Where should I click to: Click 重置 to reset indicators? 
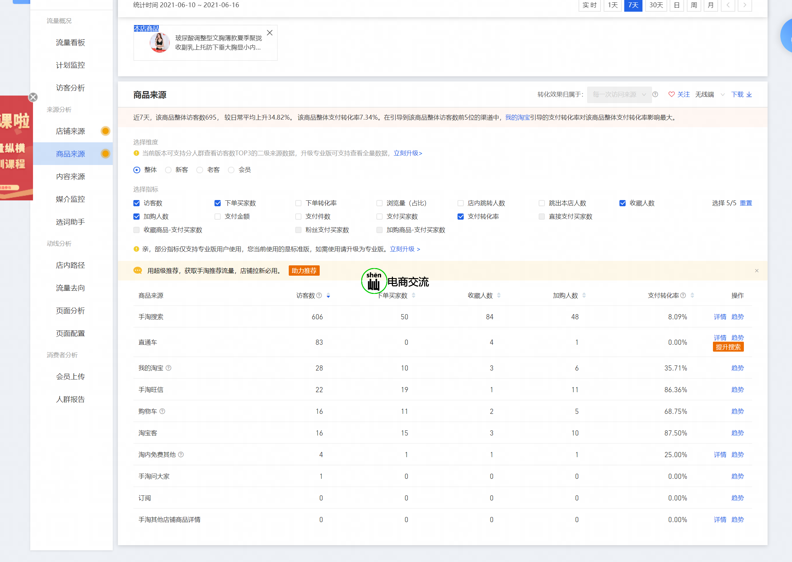coord(746,203)
